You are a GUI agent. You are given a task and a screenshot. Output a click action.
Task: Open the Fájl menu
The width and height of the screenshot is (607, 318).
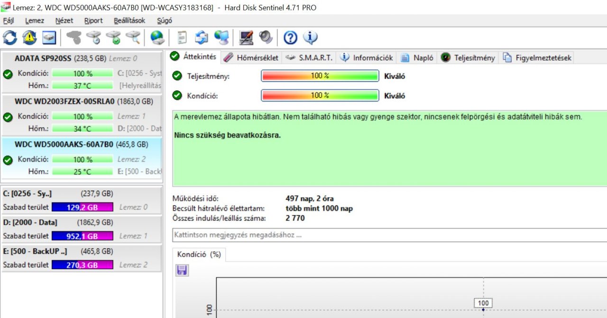[9, 20]
